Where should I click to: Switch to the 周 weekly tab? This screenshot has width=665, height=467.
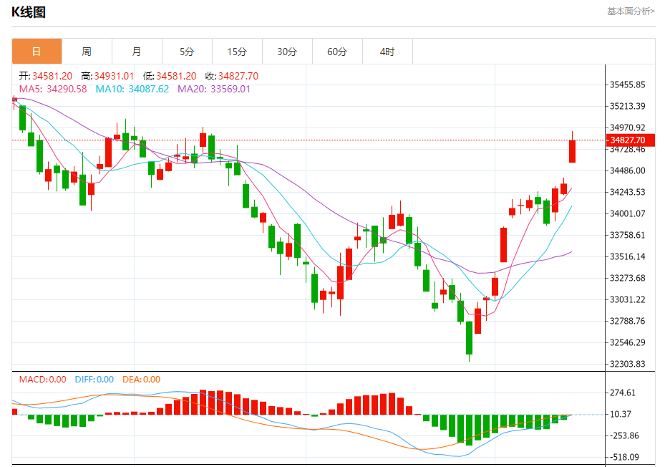(87, 52)
